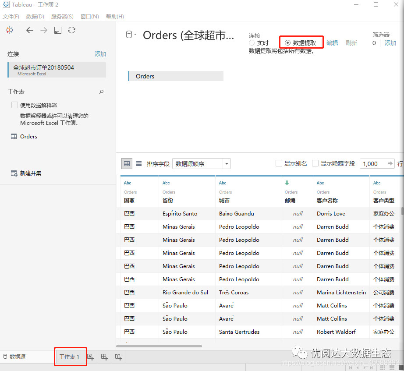Add a new dashboard icon
This screenshot has width=404, height=371.
[x=104, y=357]
